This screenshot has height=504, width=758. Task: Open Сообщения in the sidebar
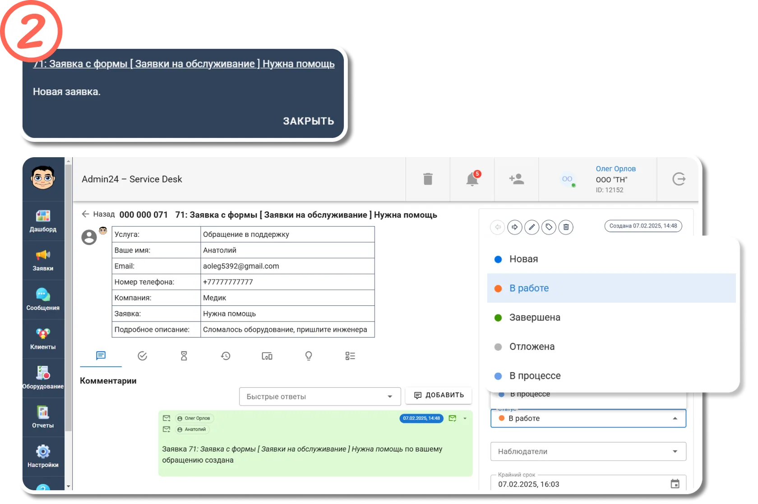click(x=43, y=300)
